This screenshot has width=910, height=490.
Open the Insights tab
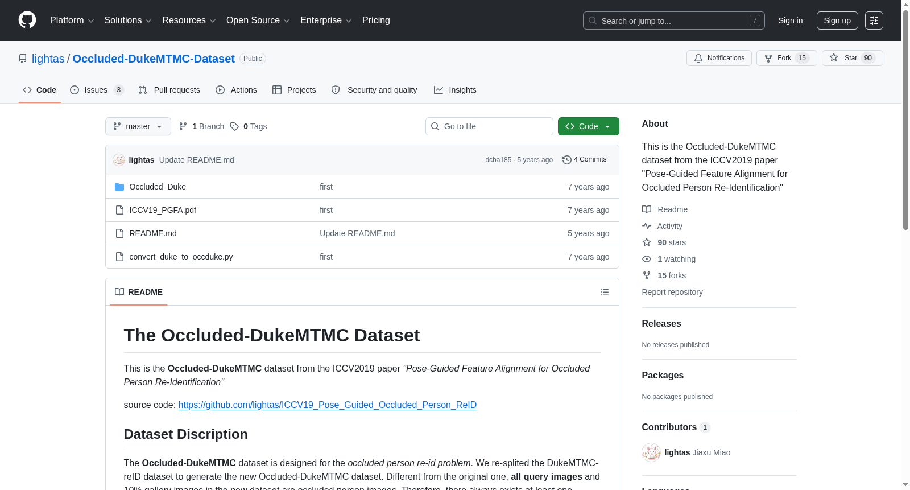coord(455,90)
